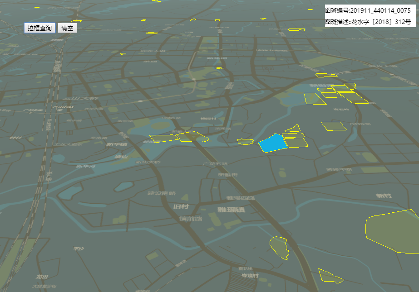The height and width of the screenshot is (292, 419).
Task: Select the blue highlighted map parcel
Action: [273, 144]
